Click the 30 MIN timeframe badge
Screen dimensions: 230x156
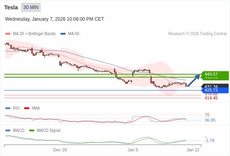pyautogui.click(x=31, y=7)
